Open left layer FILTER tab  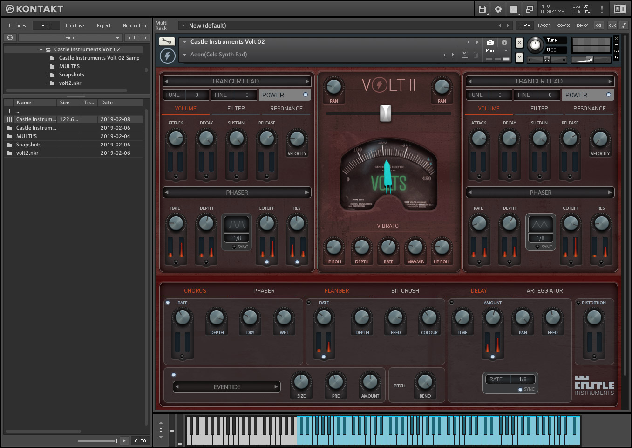coord(236,109)
